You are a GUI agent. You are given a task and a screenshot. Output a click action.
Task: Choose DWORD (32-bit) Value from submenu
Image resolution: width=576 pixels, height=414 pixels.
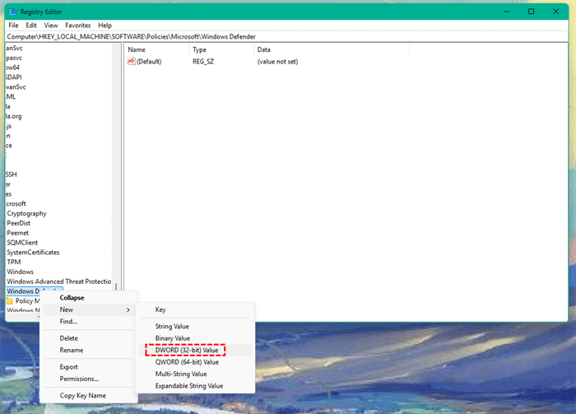[187, 350]
